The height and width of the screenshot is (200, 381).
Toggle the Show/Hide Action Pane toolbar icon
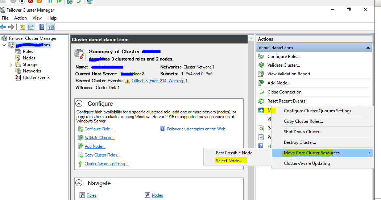click(50, 27)
